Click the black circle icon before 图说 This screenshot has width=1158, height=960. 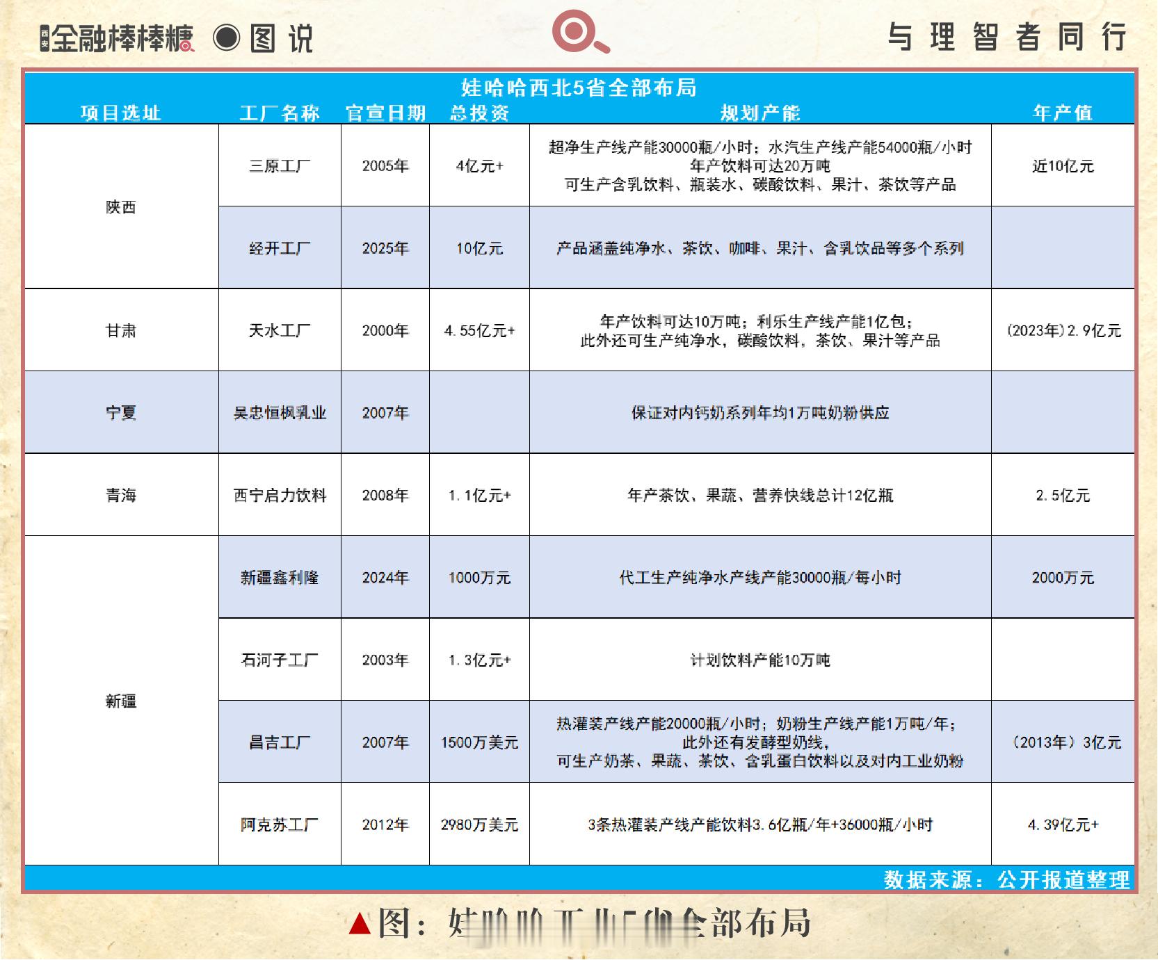tap(226, 38)
